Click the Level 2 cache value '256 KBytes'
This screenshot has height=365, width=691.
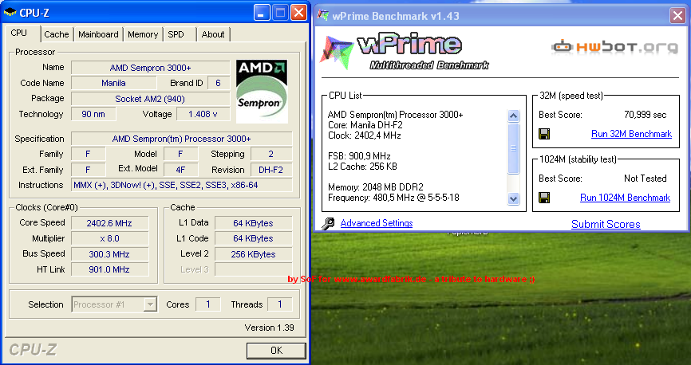pos(254,254)
